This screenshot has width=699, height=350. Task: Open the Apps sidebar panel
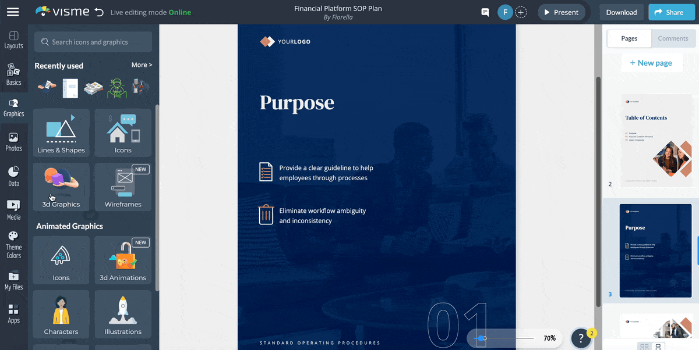(13, 314)
